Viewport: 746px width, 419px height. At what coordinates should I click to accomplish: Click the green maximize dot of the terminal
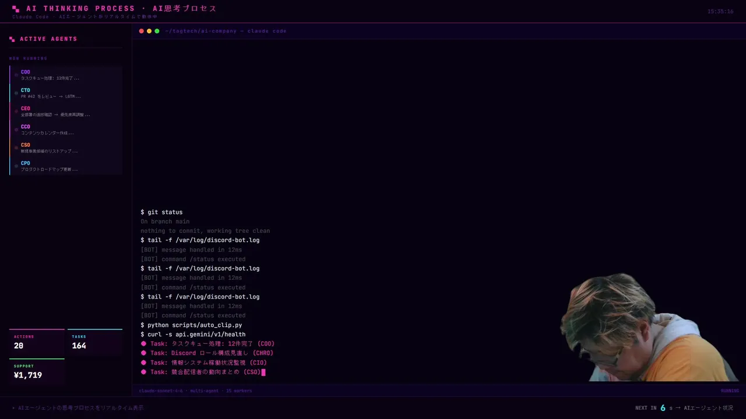pos(157,31)
